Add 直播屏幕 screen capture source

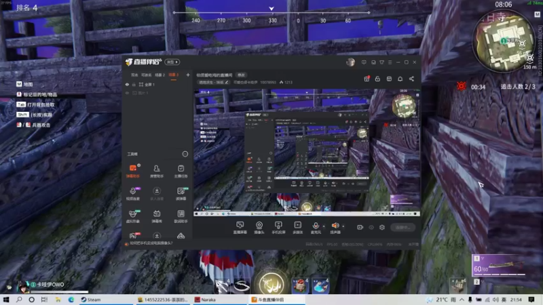[240, 228]
